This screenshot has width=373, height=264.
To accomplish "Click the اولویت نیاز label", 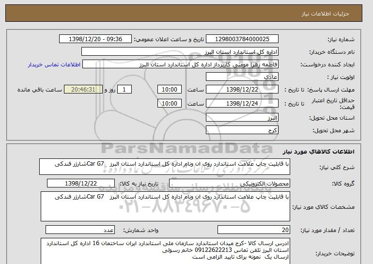I will [341, 78].
